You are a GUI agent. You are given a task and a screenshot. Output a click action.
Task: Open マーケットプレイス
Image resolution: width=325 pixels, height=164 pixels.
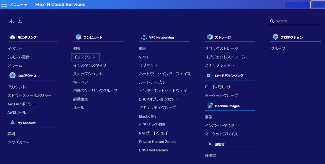[x=221, y=134]
